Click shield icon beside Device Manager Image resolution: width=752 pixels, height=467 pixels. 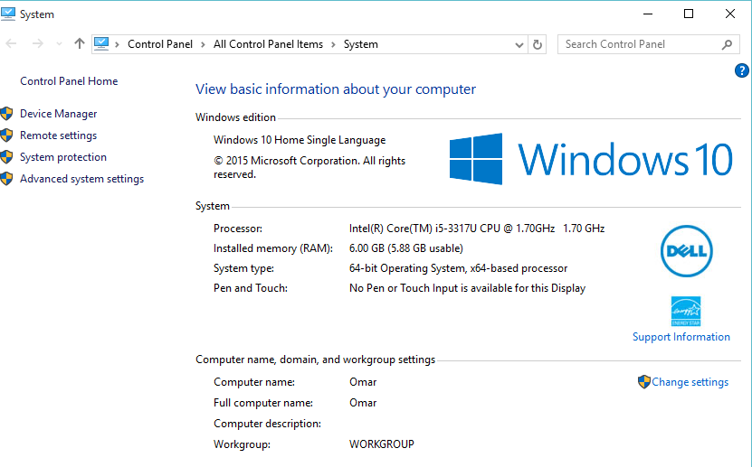tap(6, 114)
